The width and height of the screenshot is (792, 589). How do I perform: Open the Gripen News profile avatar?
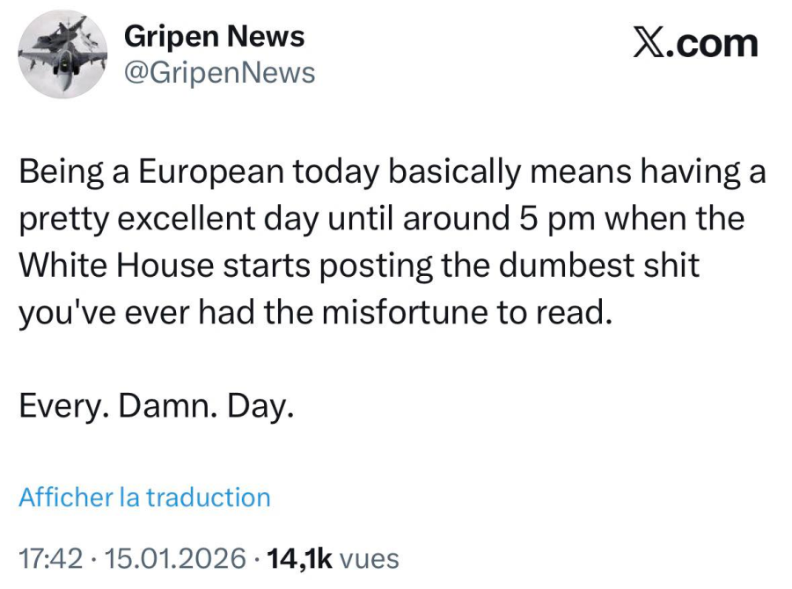(x=62, y=54)
